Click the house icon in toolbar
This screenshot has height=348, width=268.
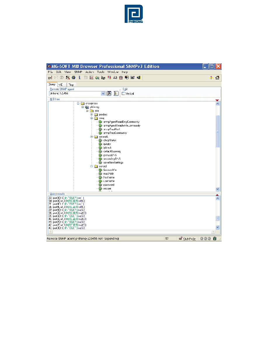coord(217,77)
